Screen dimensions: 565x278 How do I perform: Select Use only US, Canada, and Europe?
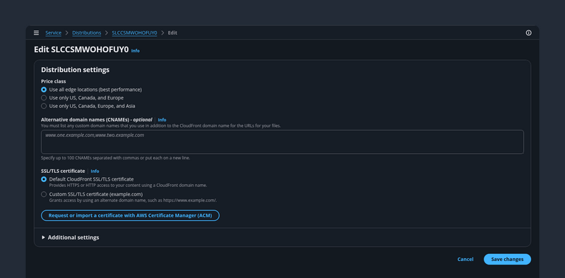[x=44, y=98]
